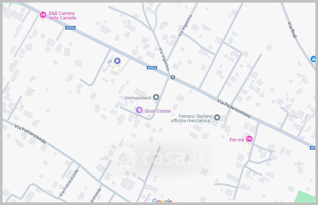Click the SP55a road shield near B&B
The height and width of the screenshot is (205, 318).
tap(70, 28)
